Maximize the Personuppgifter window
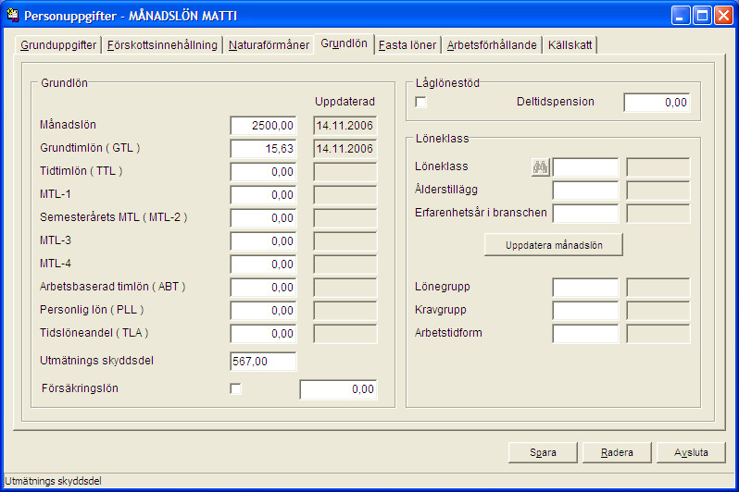This screenshot has width=739, height=492. coord(702,16)
